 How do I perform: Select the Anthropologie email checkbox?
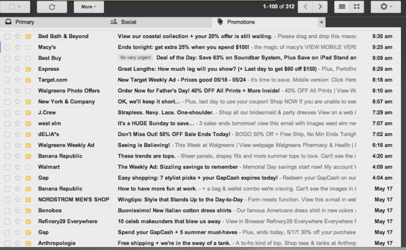click(x=7, y=243)
